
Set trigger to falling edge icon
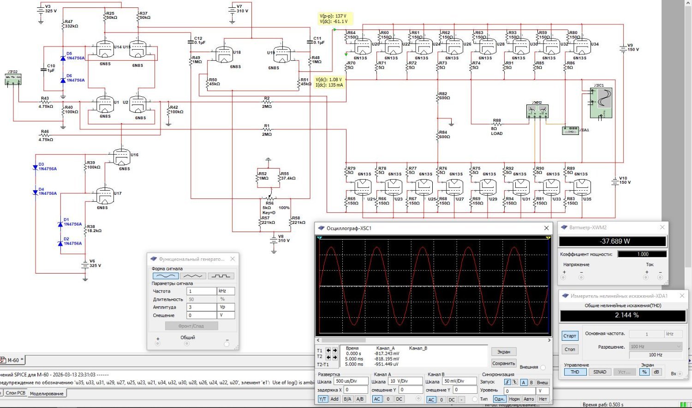point(515,382)
